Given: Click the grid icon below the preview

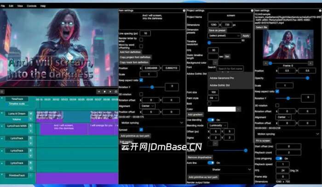Looking at the screenshot, I should click(x=2, y=91).
